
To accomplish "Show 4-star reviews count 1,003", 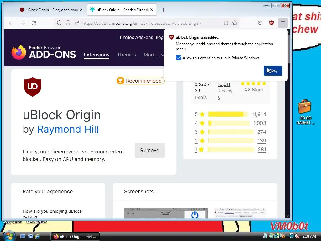I will (259, 123).
